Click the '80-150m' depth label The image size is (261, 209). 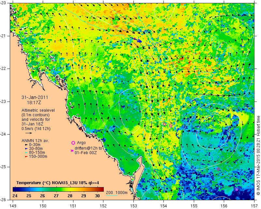[37, 153]
